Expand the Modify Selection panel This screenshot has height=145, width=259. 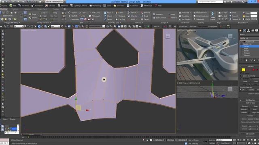pos(44,23)
